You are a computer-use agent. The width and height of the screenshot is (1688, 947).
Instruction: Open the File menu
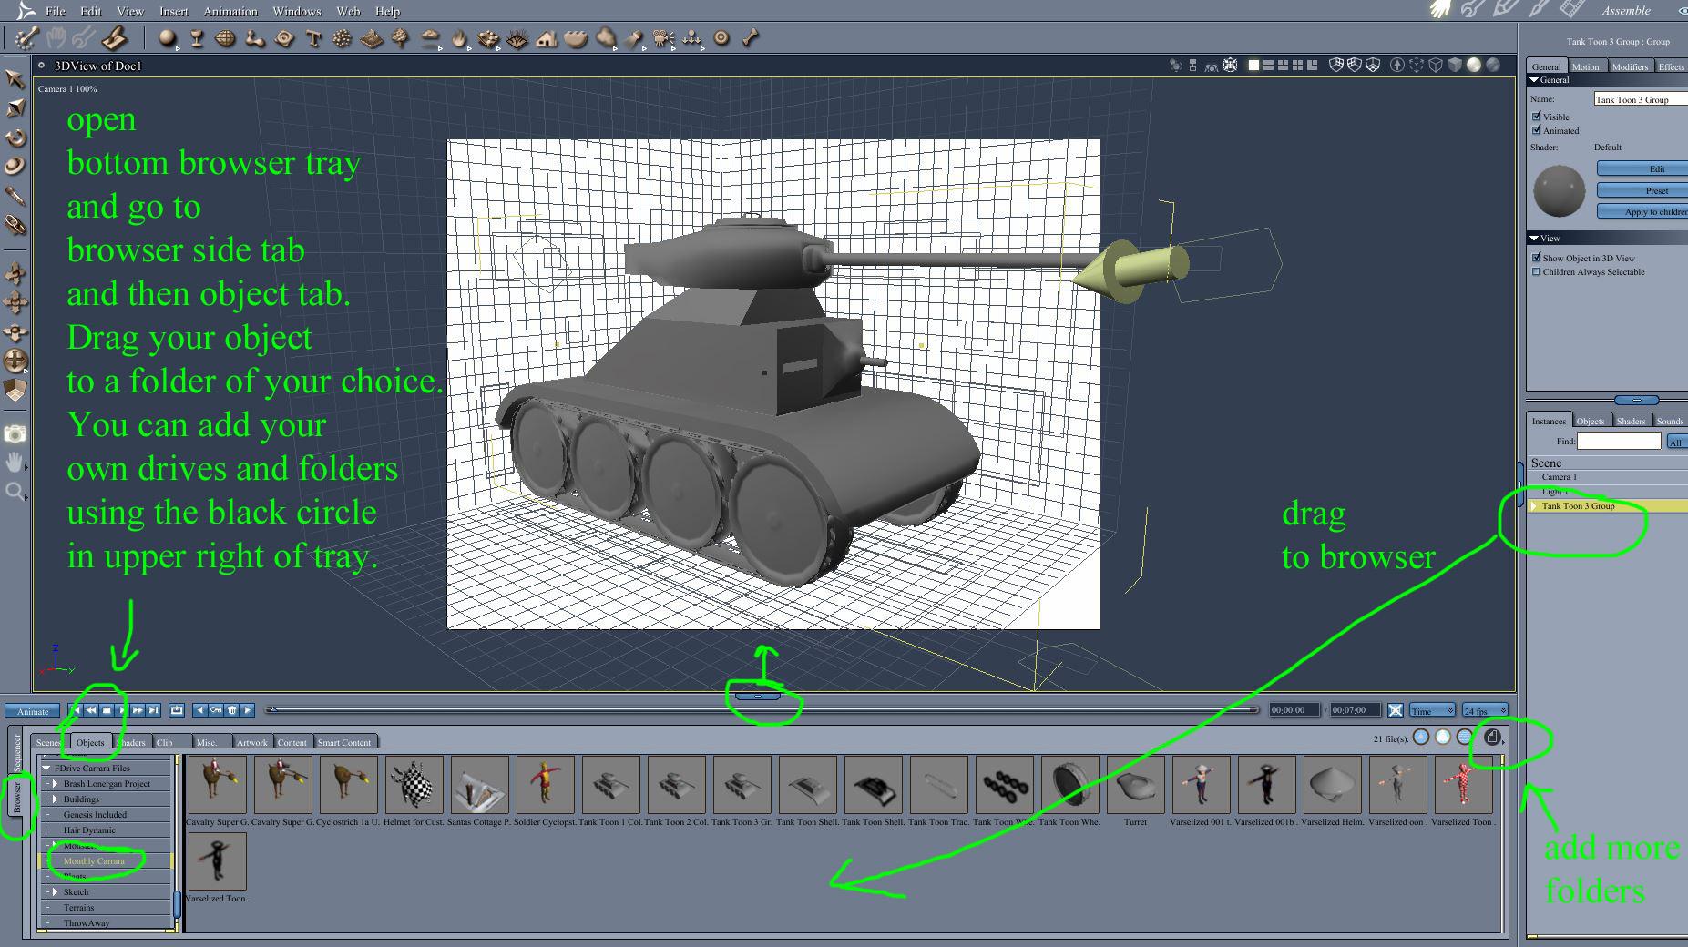coord(56,11)
